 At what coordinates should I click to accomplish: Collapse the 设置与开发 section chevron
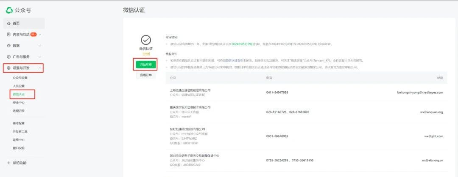[x=40, y=68]
